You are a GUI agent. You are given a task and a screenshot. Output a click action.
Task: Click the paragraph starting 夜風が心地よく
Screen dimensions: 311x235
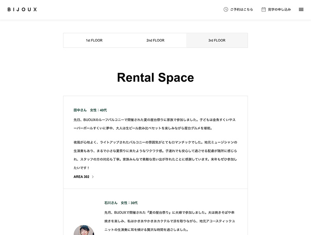(155, 155)
